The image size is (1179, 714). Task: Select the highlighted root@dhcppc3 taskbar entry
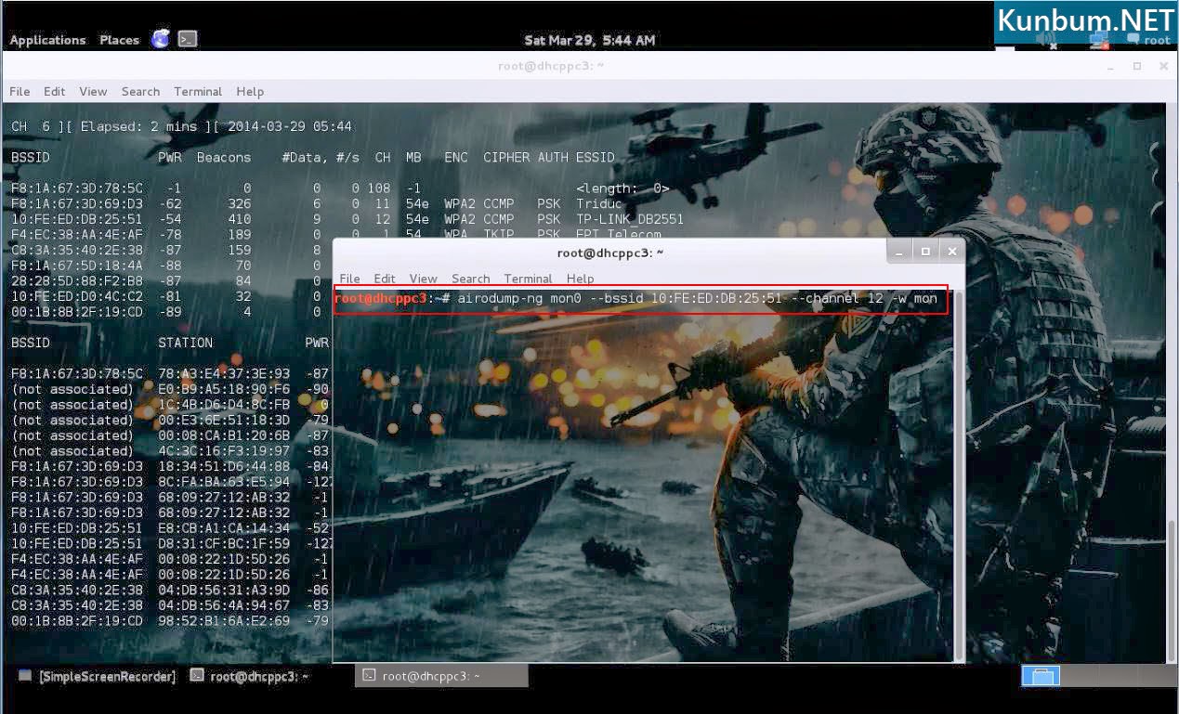[x=441, y=676]
